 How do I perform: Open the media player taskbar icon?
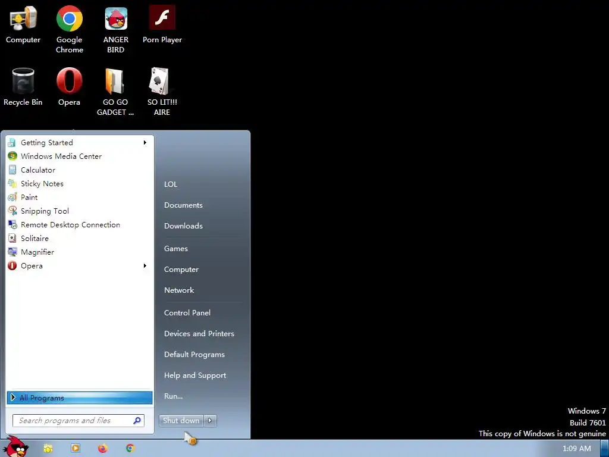pos(76,449)
